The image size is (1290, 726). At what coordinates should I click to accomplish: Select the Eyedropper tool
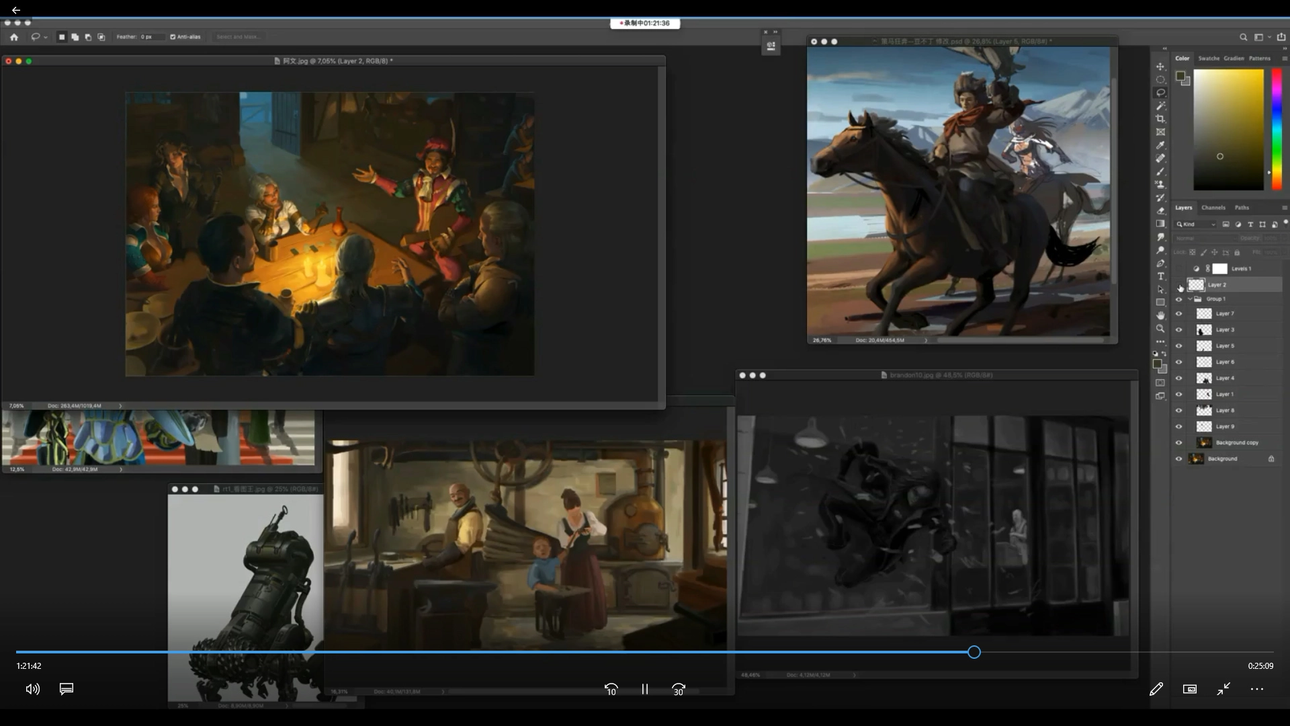click(x=1160, y=145)
